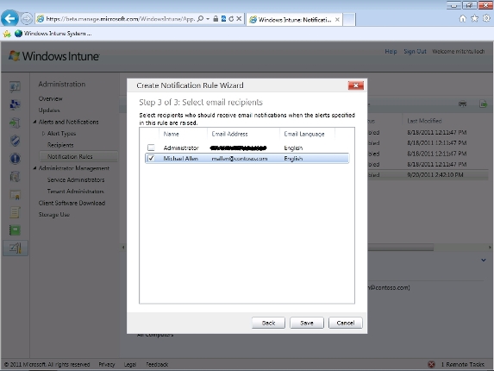The image size is (494, 371).
Task: Click the horizontal scrollbar under the rules list
Action: tap(400, 248)
